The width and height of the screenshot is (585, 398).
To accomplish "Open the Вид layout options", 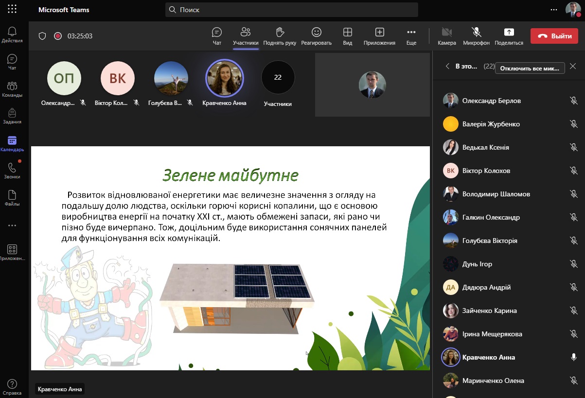I will [x=347, y=36].
